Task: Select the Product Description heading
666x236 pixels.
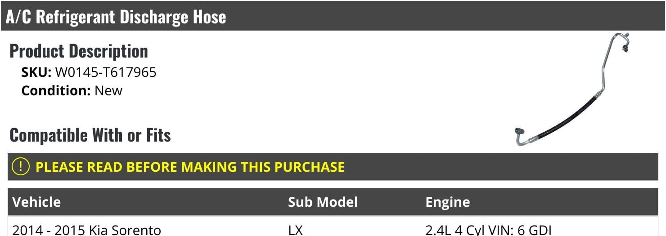Action: 79,51
